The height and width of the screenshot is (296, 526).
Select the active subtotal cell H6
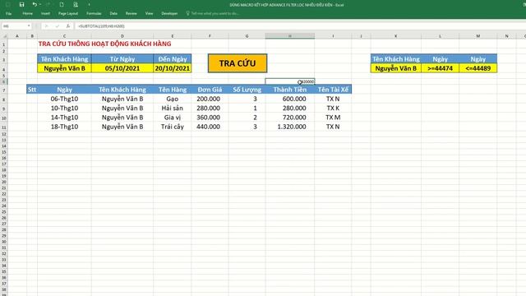coord(290,81)
